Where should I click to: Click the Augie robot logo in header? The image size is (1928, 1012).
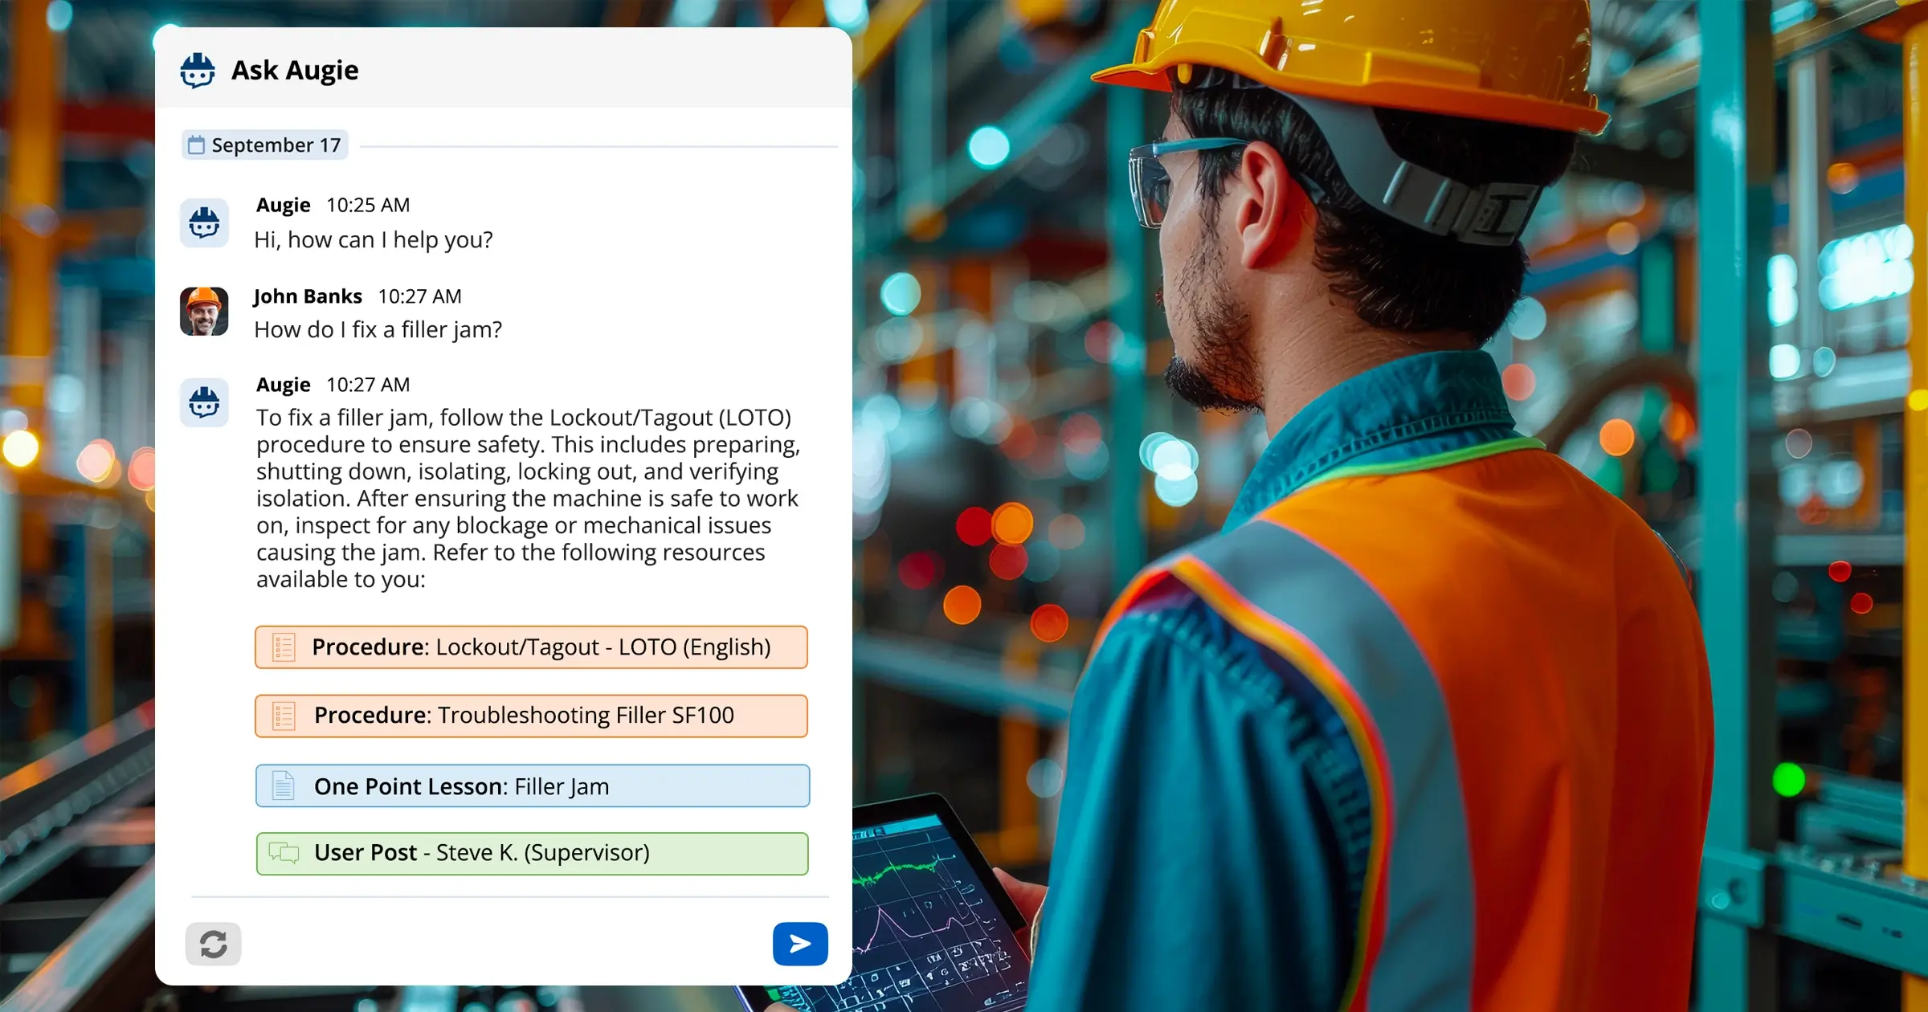pos(198,71)
